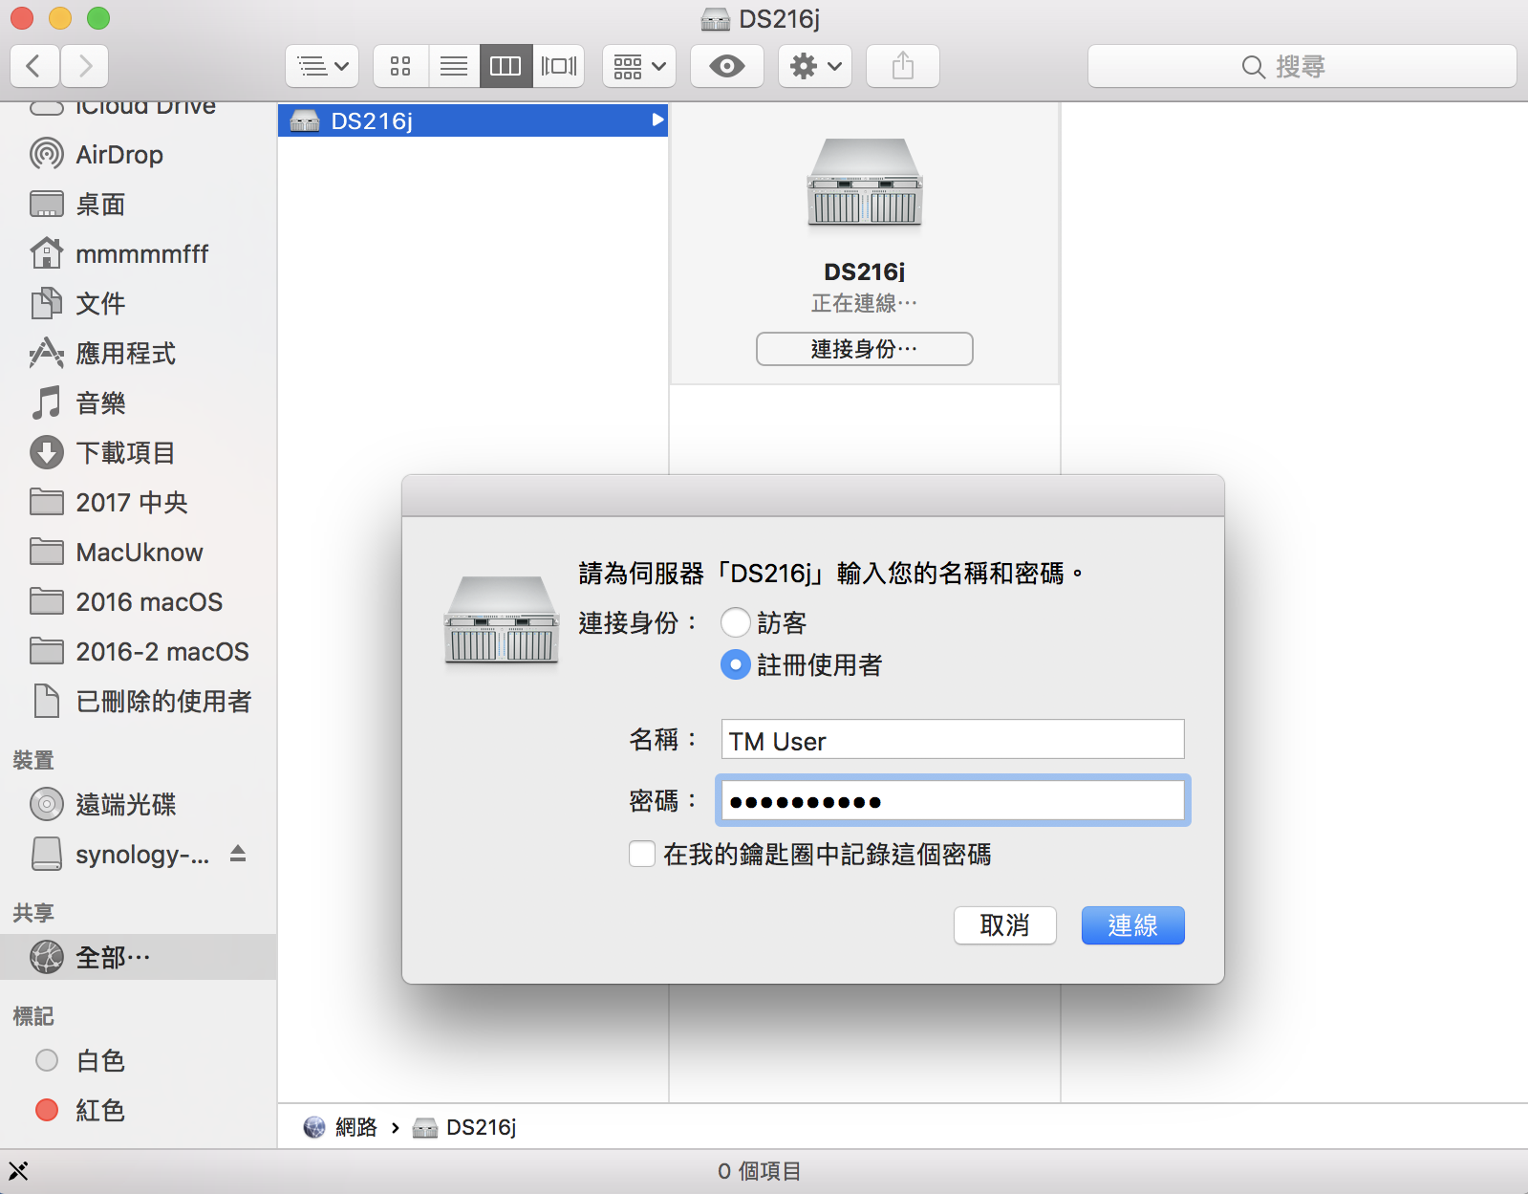Select the 註冊使用者 radio button

pos(735,664)
